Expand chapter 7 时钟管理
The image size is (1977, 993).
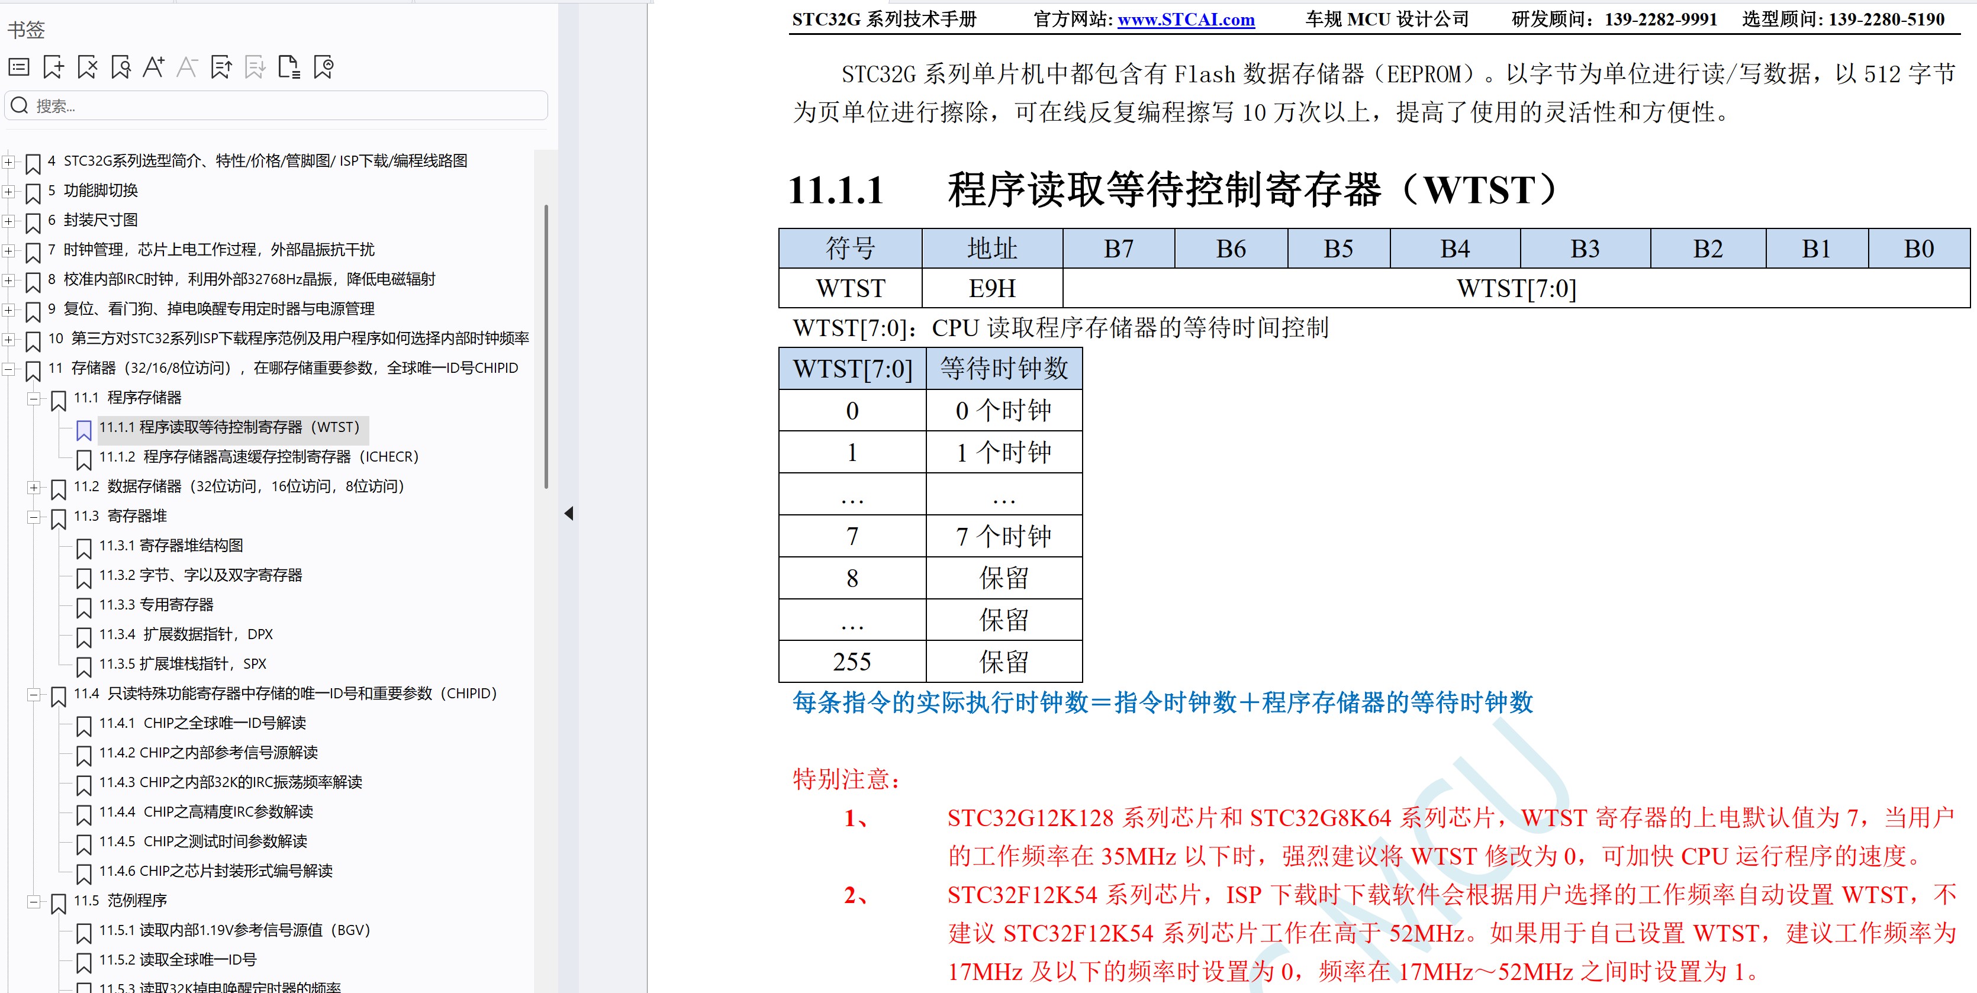click(8, 250)
